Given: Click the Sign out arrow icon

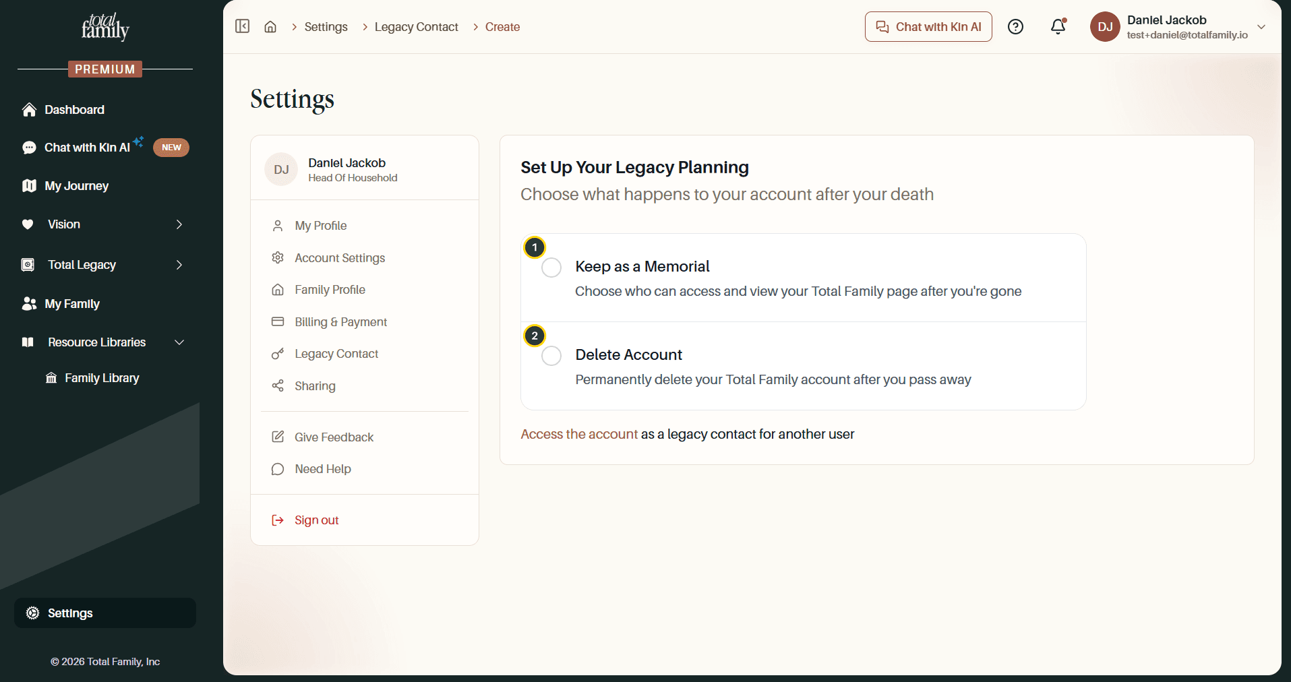Looking at the screenshot, I should [278, 520].
